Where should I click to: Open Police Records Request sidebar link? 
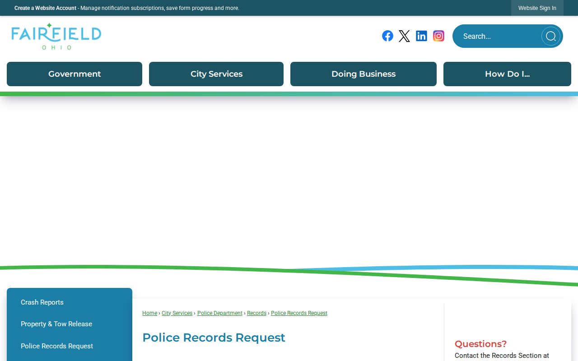70,346
